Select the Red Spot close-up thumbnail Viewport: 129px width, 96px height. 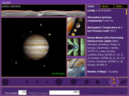(x=76, y=68)
